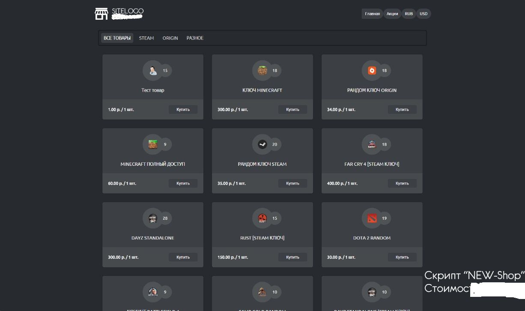Open the Акции page
This screenshot has width=525, height=311.
point(392,14)
